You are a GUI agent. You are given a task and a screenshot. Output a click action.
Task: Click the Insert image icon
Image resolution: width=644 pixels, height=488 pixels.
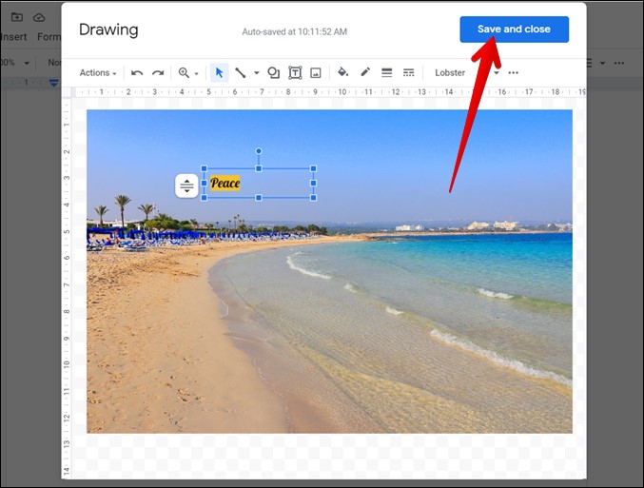tap(316, 73)
